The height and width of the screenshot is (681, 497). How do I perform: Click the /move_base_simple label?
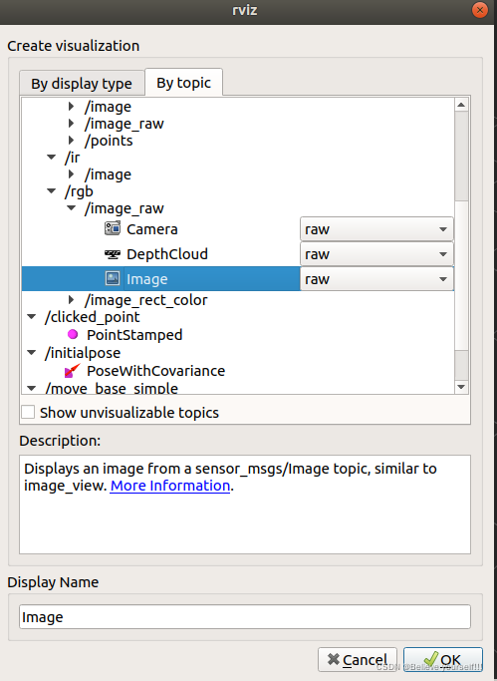click(x=112, y=388)
